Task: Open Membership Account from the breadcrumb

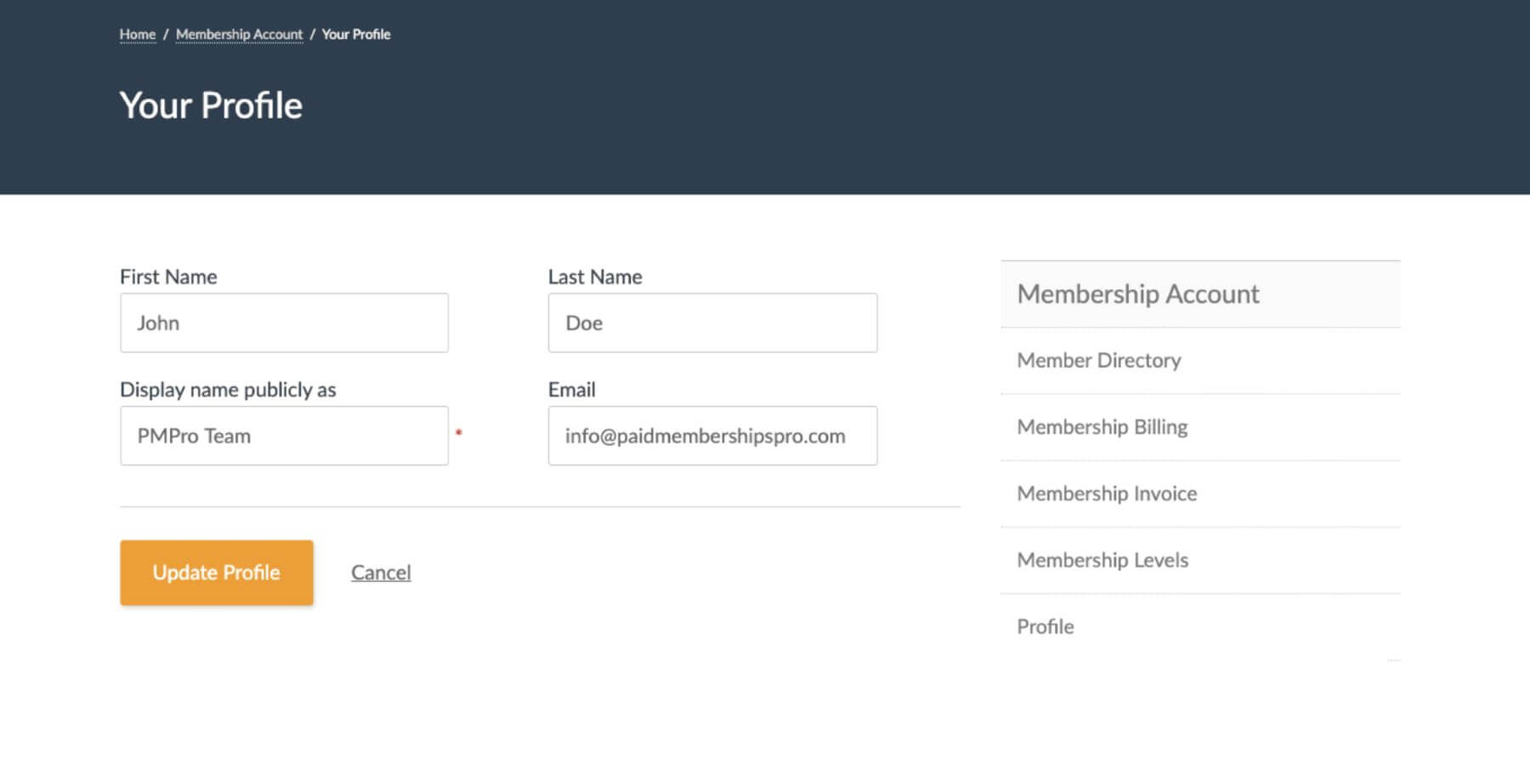Action: (239, 34)
